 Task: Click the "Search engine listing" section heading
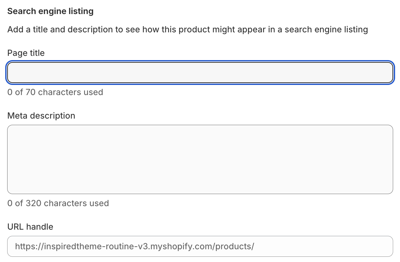[50, 11]
